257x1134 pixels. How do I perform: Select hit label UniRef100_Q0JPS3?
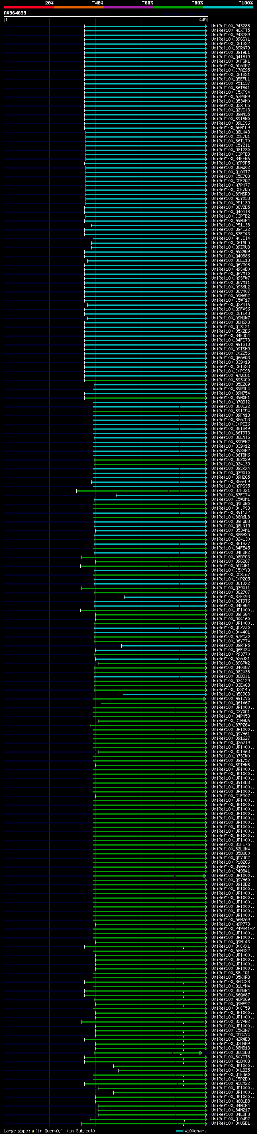click(x=230, y=508)
